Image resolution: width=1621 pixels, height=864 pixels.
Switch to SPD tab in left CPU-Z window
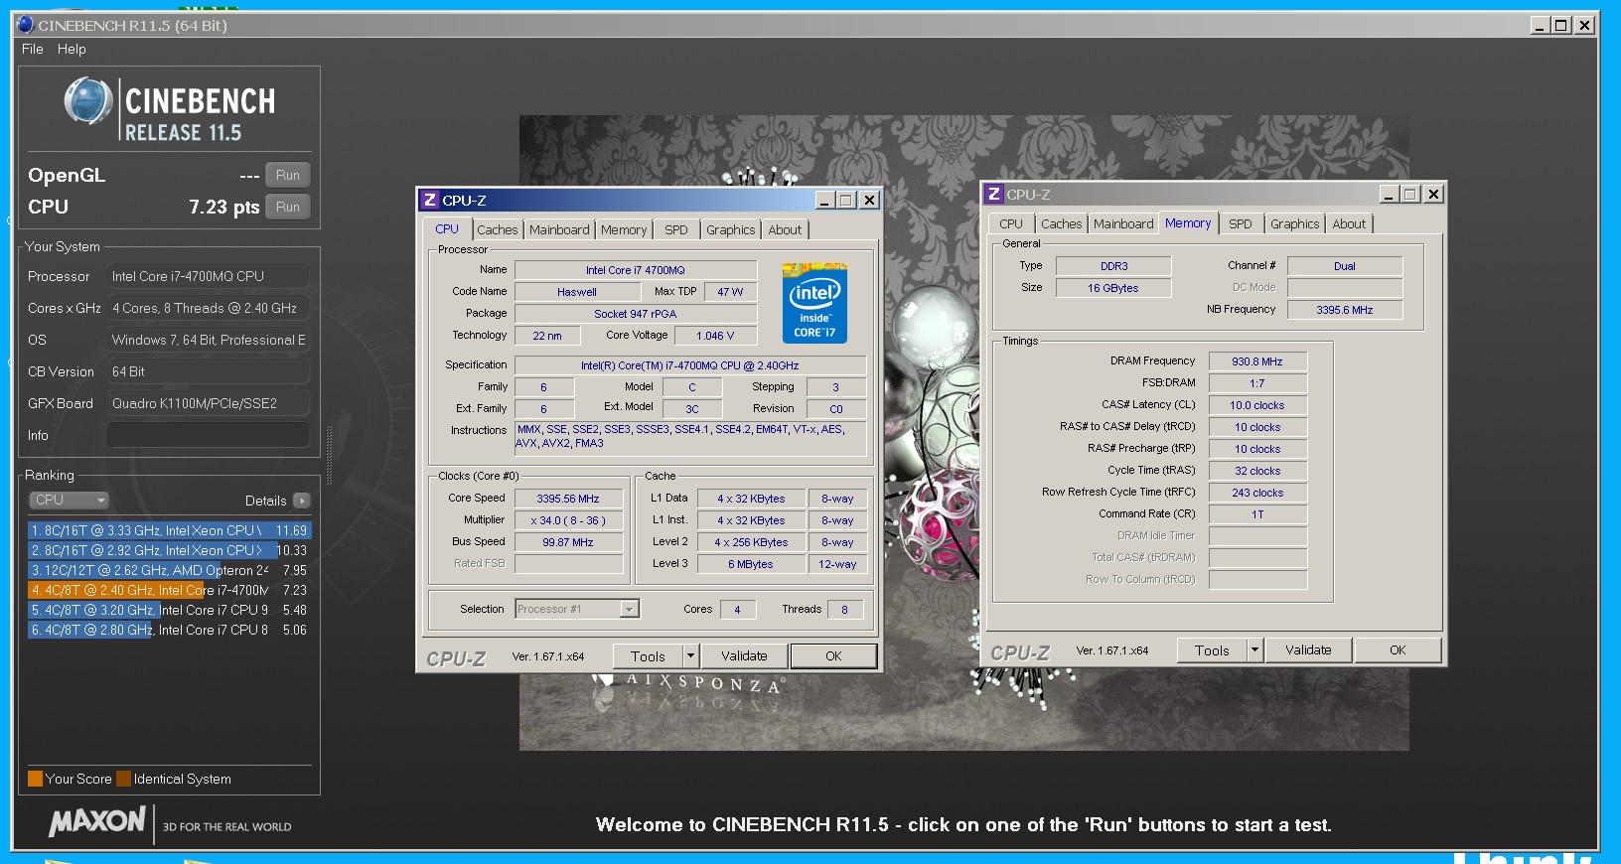click(x=676, y=229)
